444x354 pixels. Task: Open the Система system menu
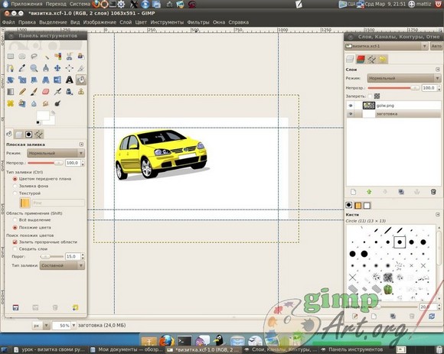click(x=80, y=4)
